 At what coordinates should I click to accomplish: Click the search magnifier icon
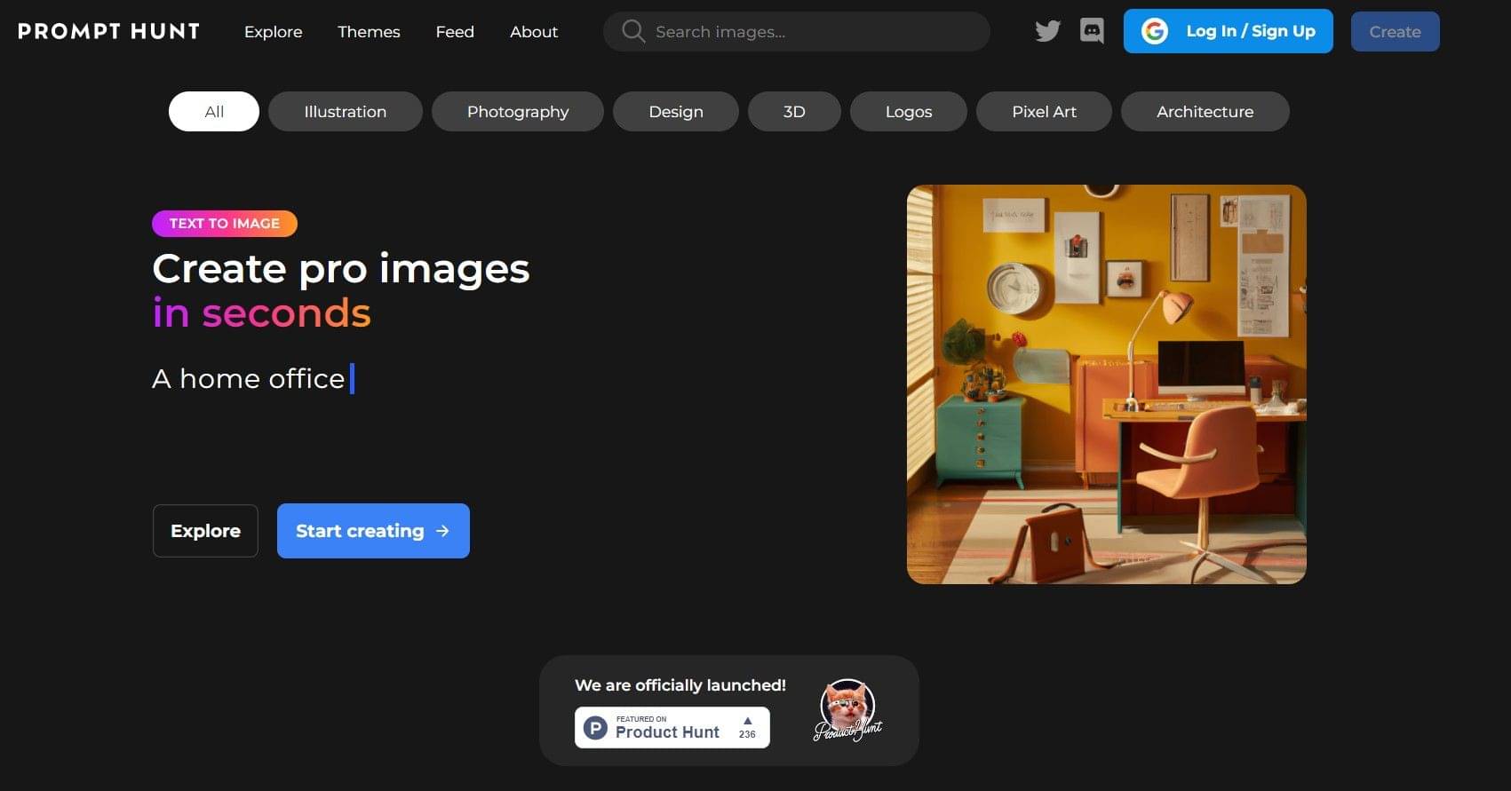(632, 31)
